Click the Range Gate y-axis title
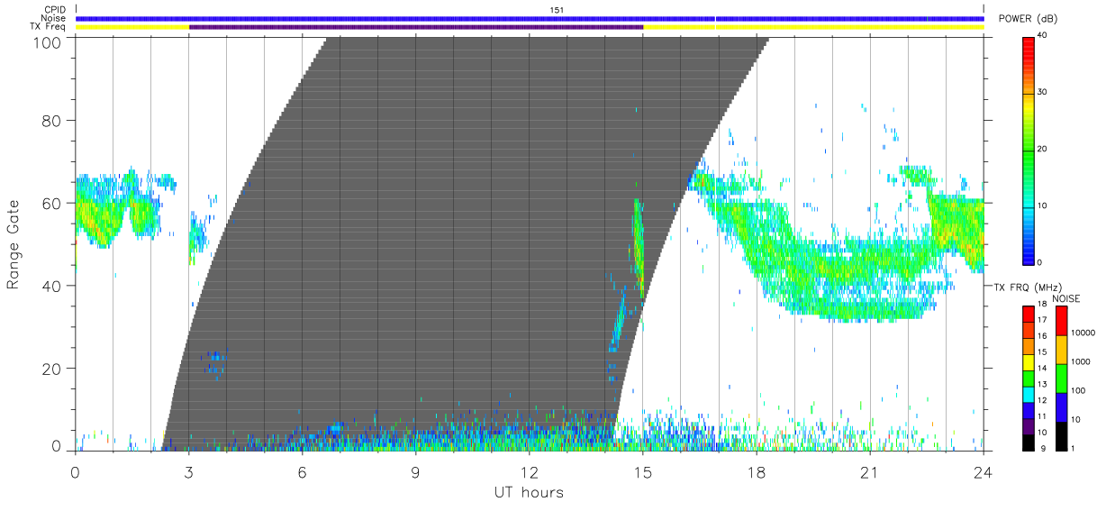 pos(14,244)
